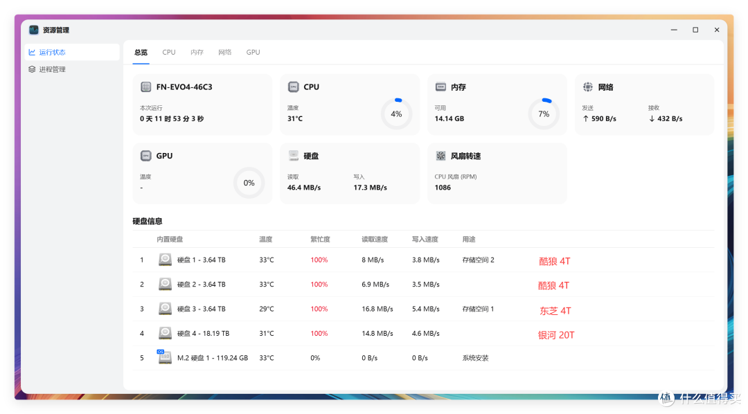
Task: Click the 繁忙度 column header
Action: point(320,239)
